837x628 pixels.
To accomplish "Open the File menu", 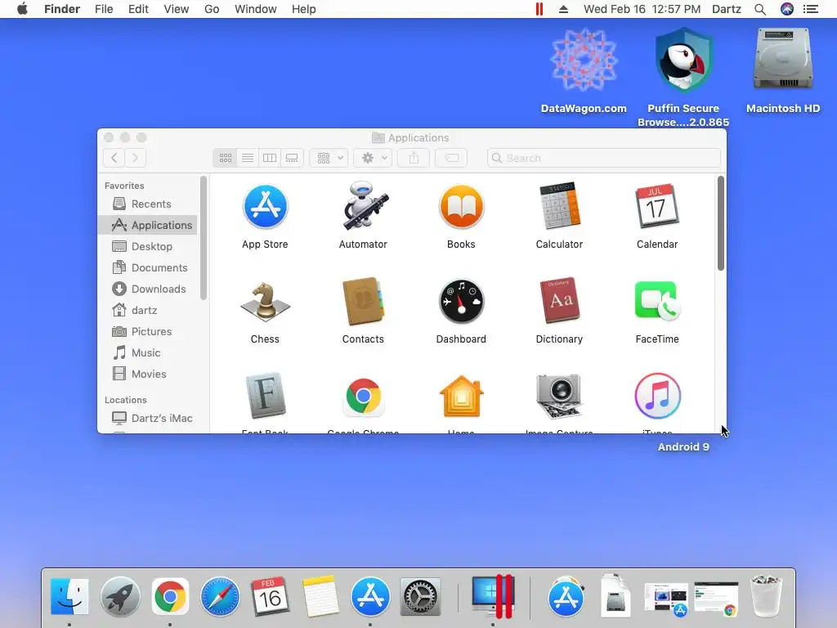I will pos(104,9).
